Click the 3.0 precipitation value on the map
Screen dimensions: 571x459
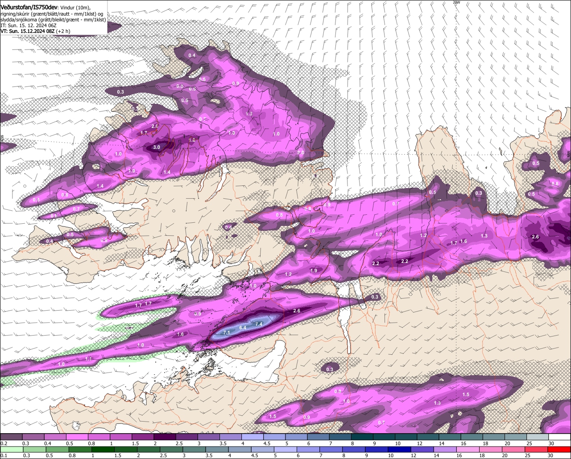click(x=157, y=147)
